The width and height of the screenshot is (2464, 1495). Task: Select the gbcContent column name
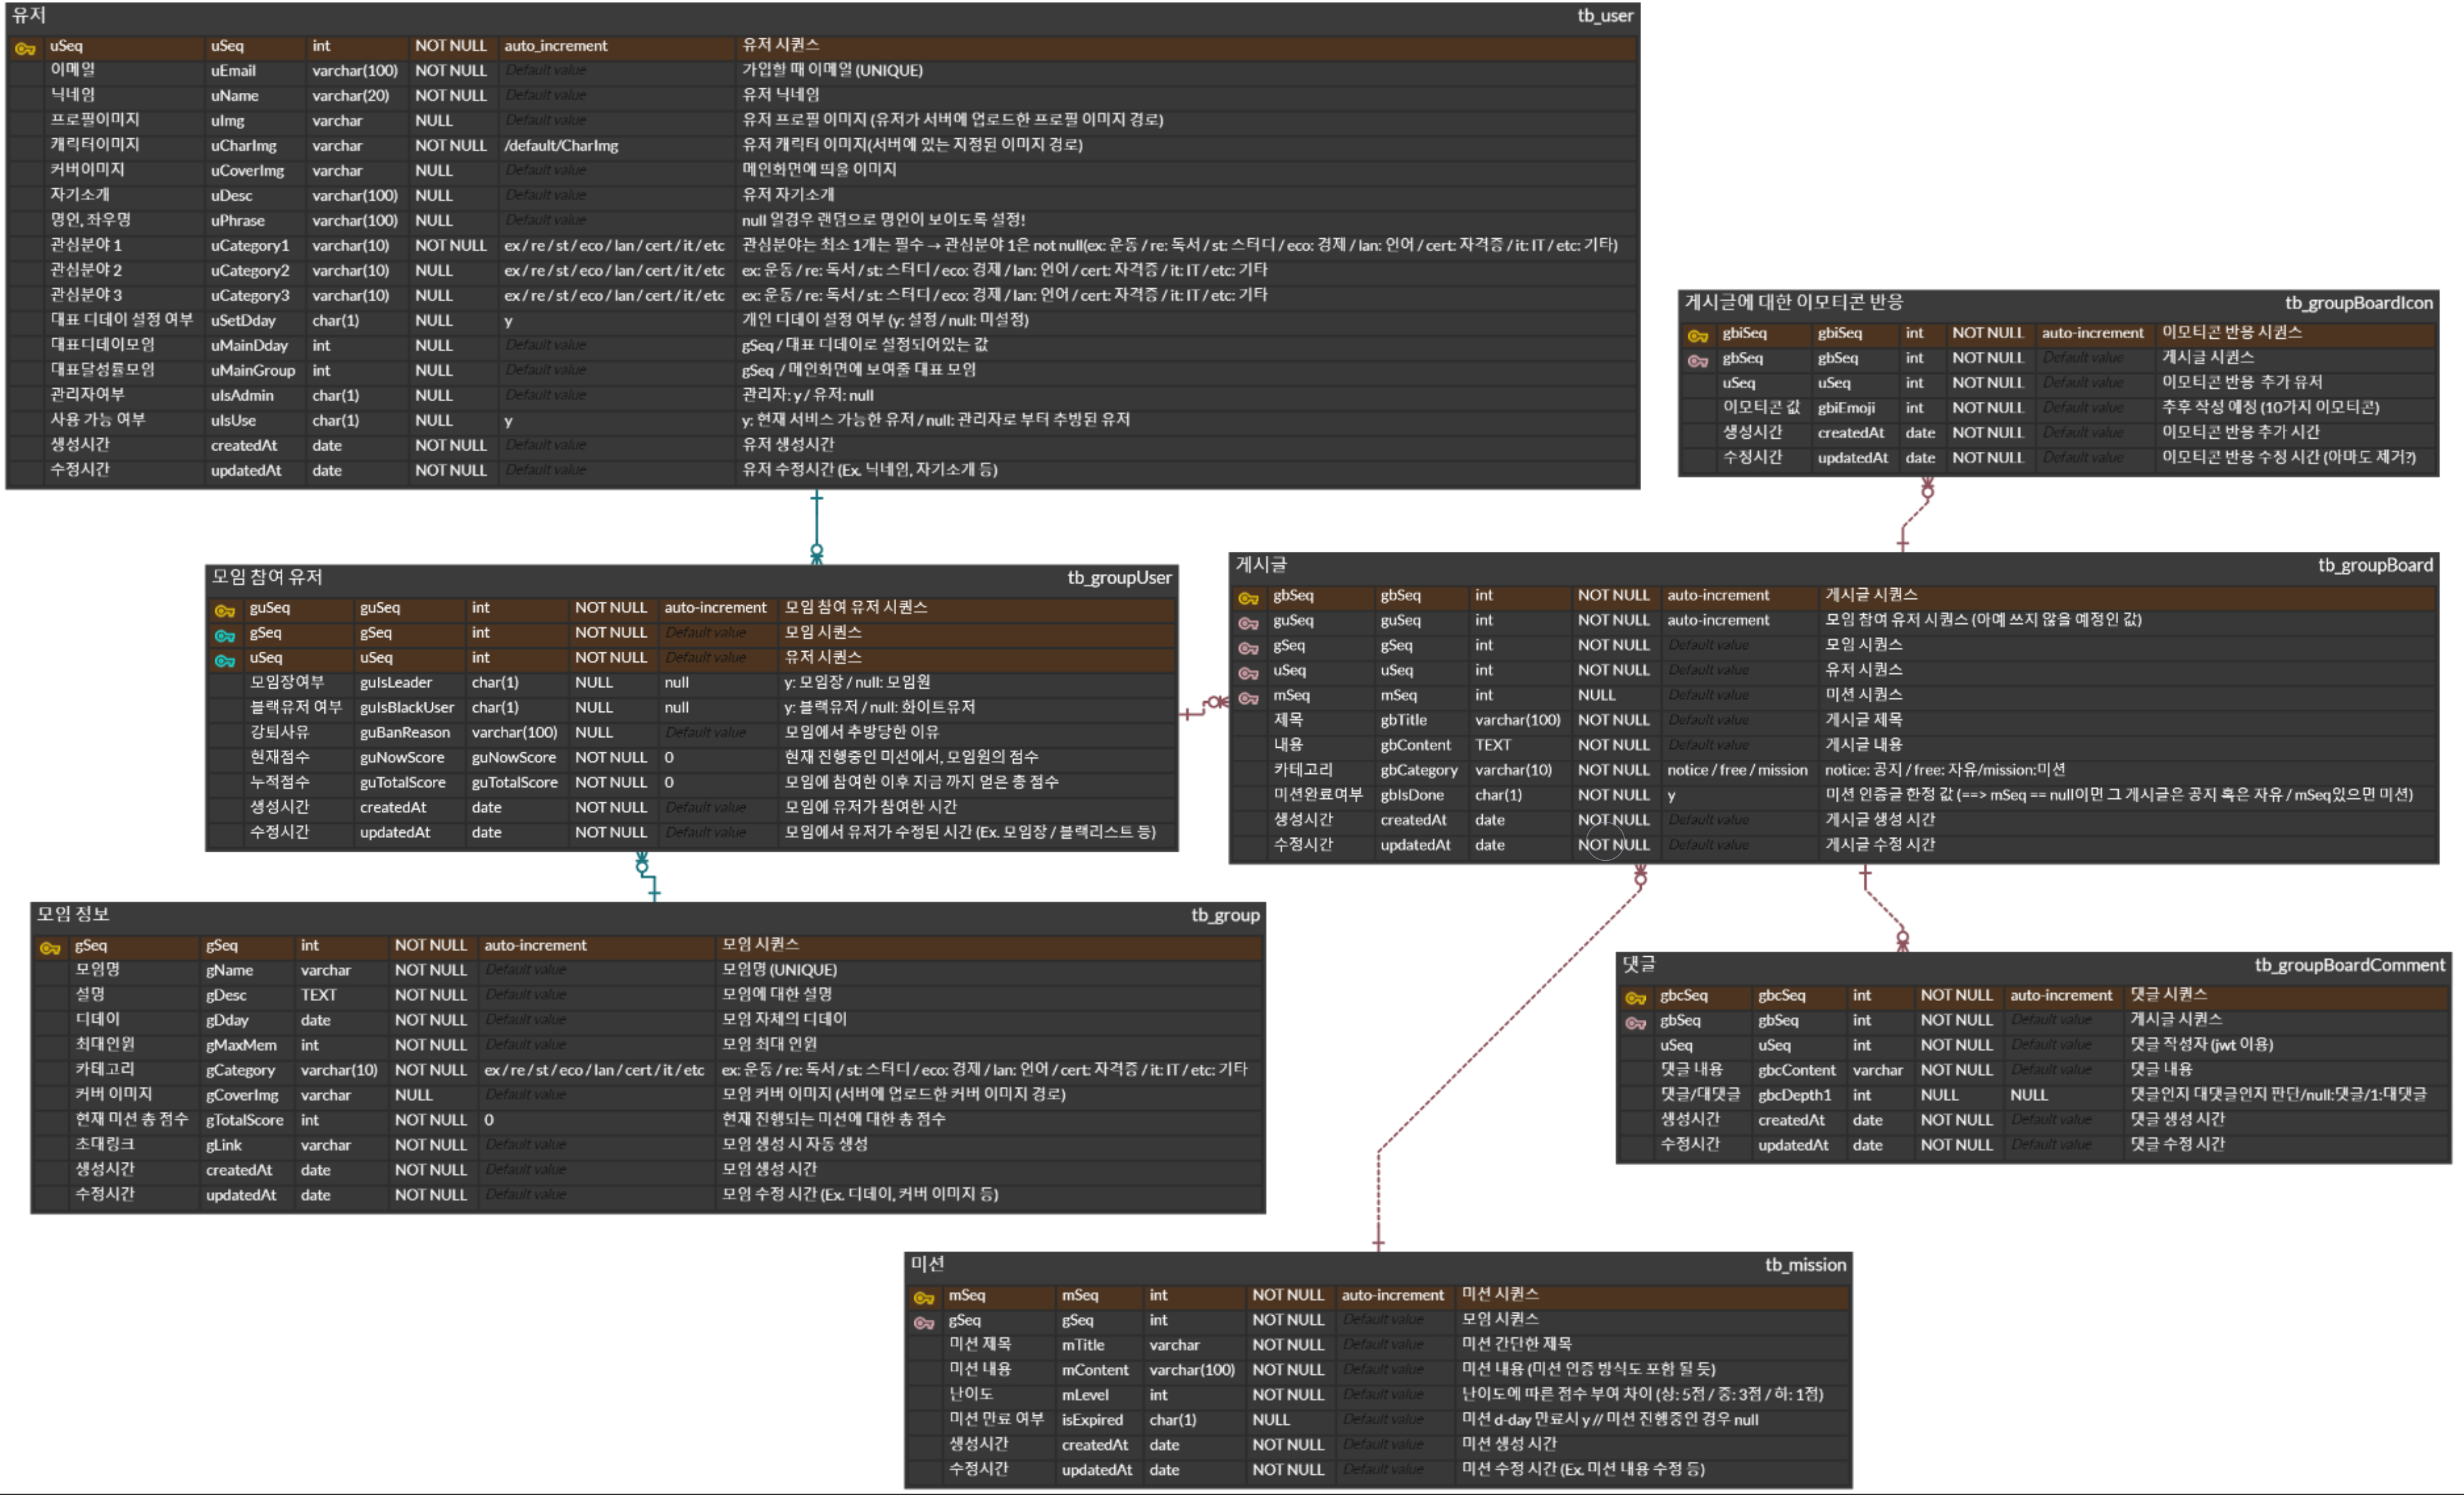1797,1072
